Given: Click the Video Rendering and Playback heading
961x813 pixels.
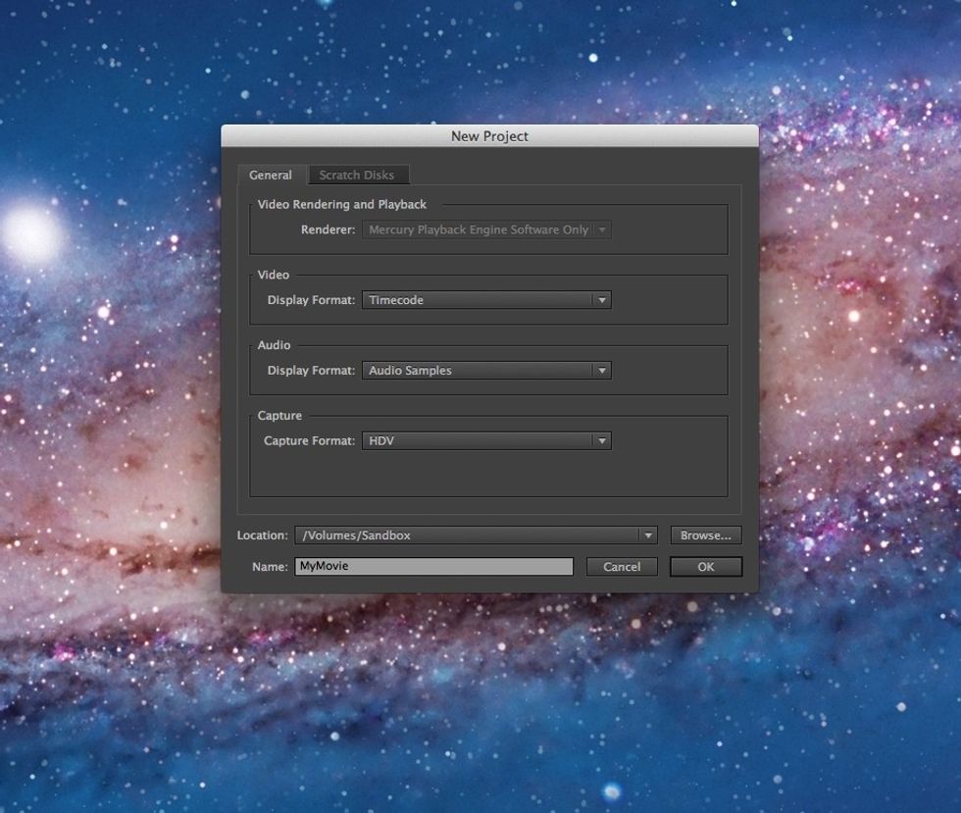Looking at the screenshot, I should [342, 205].
